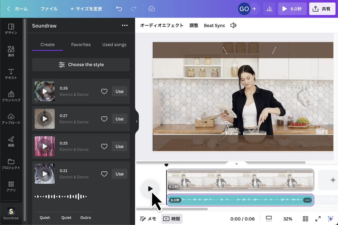Screen dimensions: 338x225
Task: Collapse the side panel with arrow handle
Action: [137, 121]
